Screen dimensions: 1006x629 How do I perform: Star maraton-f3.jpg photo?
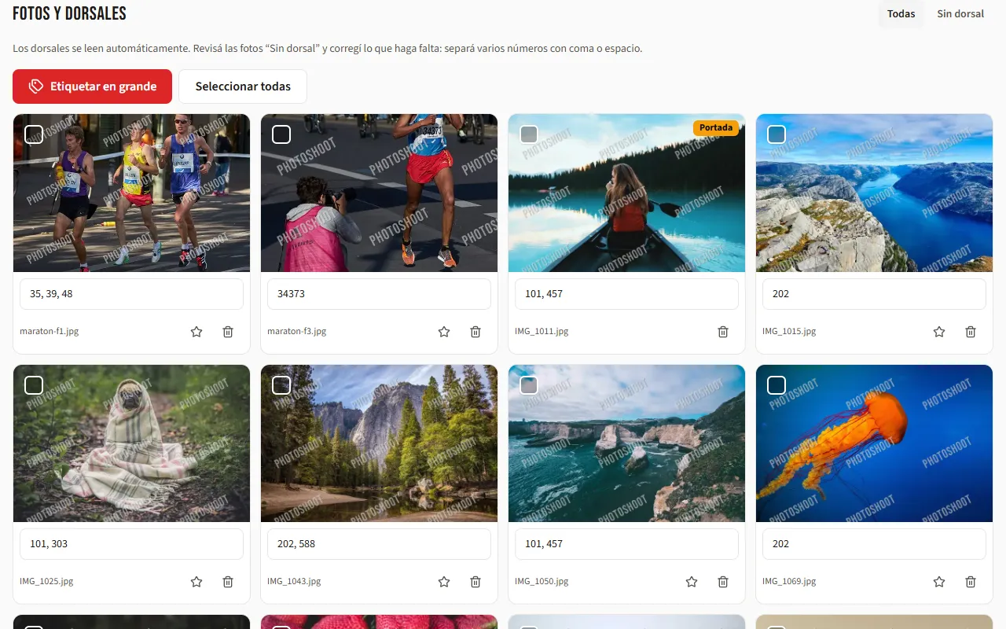(x=444, y=332)
